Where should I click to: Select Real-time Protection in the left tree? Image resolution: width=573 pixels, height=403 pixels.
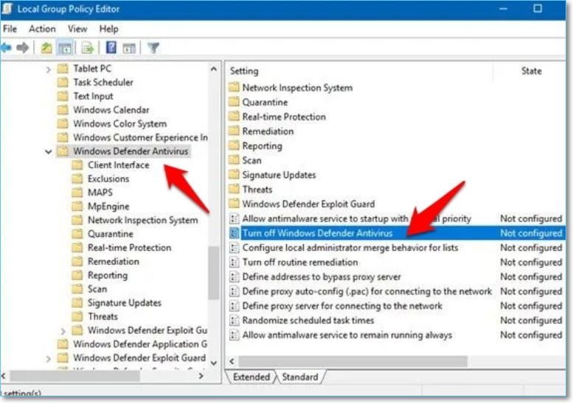click(x=129, y=247)
